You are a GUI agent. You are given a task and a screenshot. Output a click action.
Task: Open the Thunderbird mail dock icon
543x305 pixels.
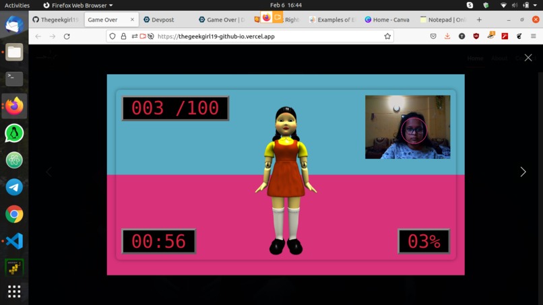click(14, 25)
